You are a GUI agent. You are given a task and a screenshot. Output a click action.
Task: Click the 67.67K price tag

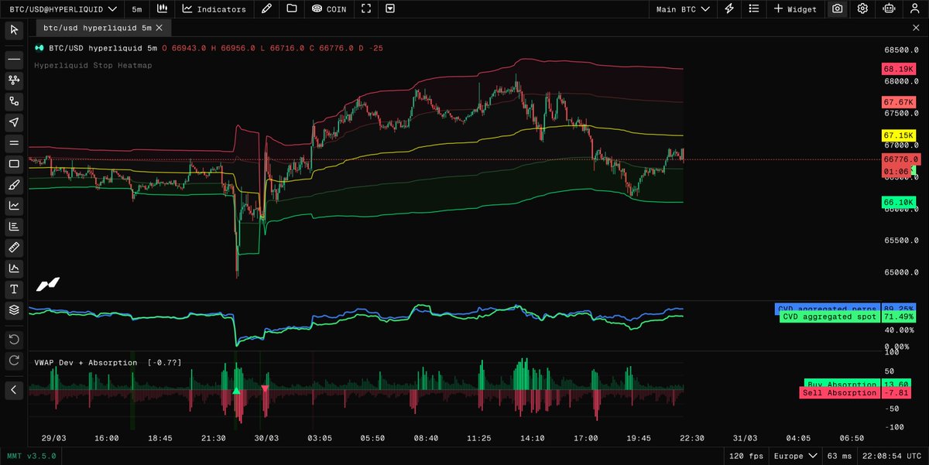coord(900,101)
